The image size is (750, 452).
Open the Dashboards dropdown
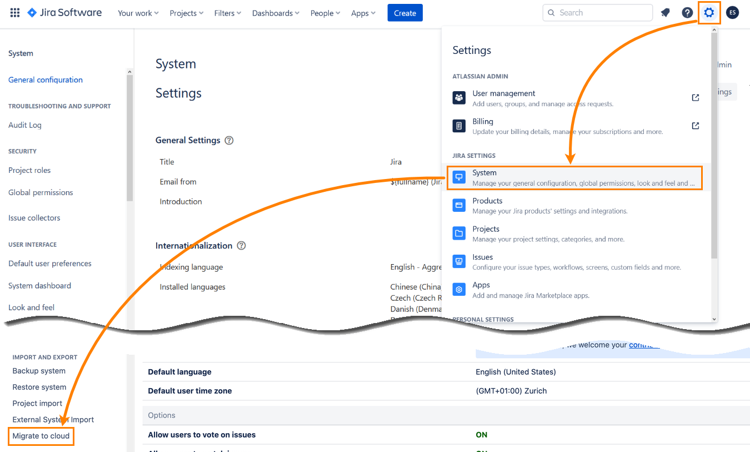click(276, 13)
